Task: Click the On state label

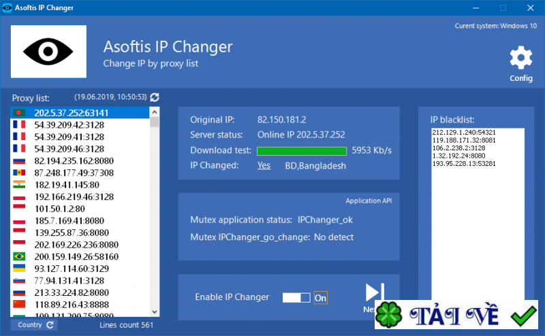Action: pyautogui.click(x=320, y=298)
